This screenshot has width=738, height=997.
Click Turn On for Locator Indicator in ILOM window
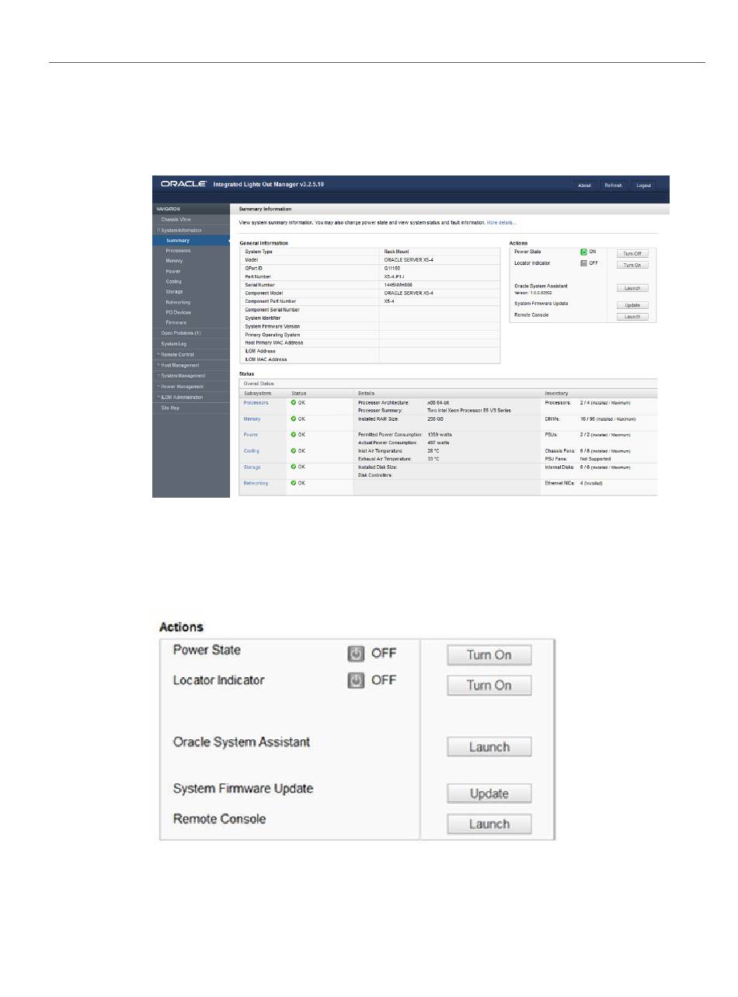632,265
